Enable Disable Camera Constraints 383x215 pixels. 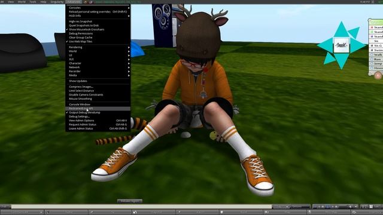coord(98,94)
